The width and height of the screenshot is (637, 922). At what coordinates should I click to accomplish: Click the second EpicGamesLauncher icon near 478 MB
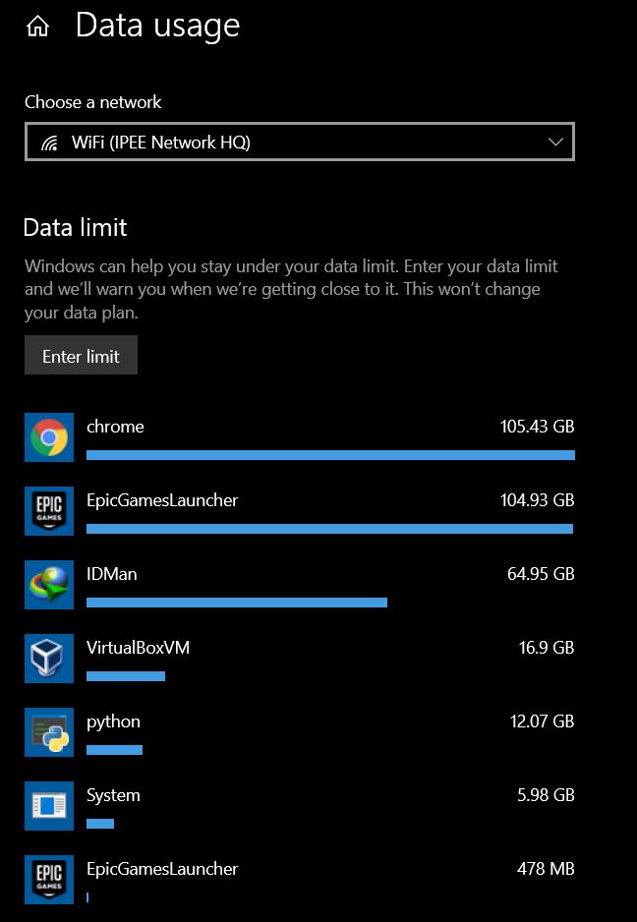(49, 880)
